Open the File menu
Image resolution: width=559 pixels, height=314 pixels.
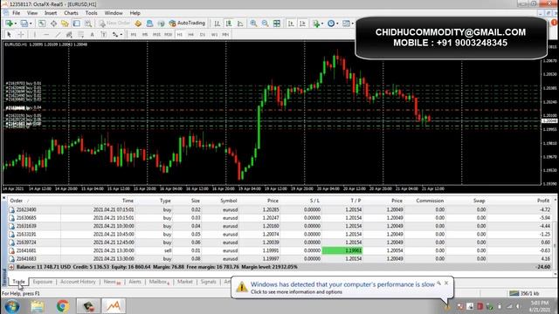16,13
